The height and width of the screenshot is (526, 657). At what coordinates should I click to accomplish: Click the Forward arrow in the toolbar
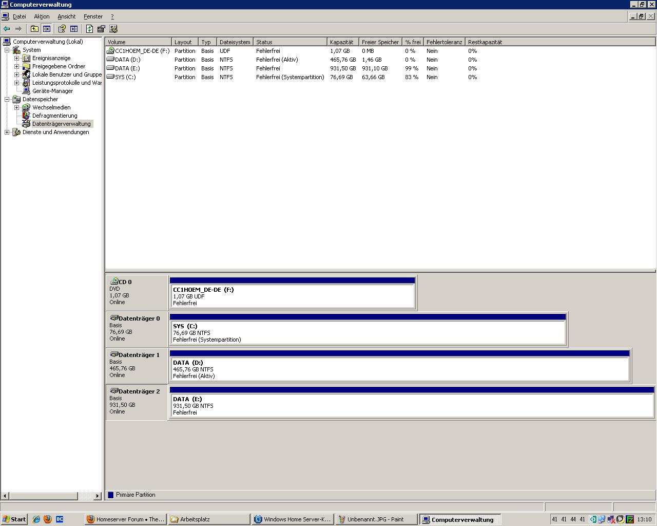coord(18,29)
